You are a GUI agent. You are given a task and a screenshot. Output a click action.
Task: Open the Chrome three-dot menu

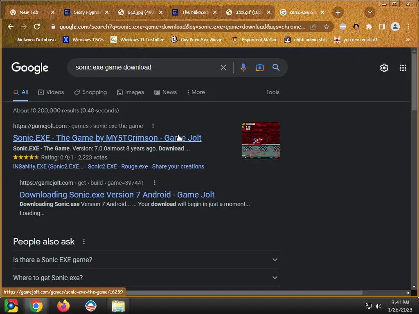[x=408, y=27]
